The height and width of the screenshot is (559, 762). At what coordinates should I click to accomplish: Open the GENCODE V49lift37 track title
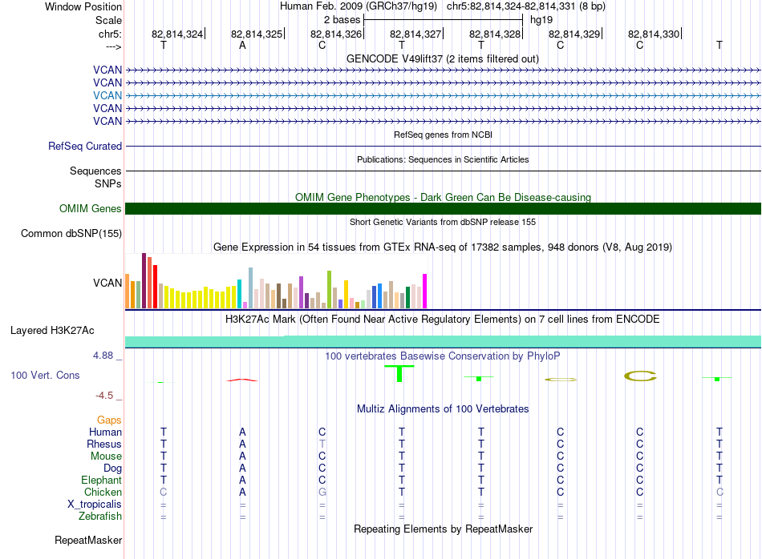(x=443, y=58)
